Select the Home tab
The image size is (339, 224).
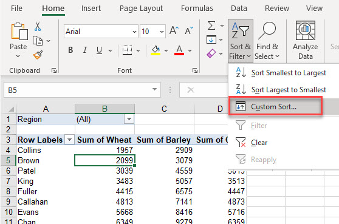(x=53, y=8)
